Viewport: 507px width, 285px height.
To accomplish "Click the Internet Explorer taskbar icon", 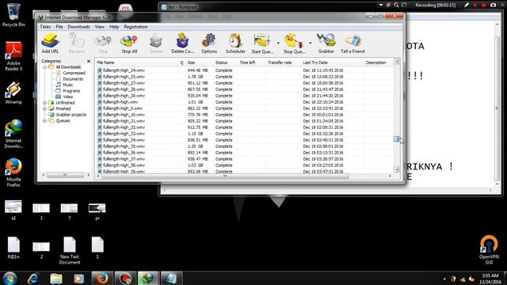I will (33, 278).
